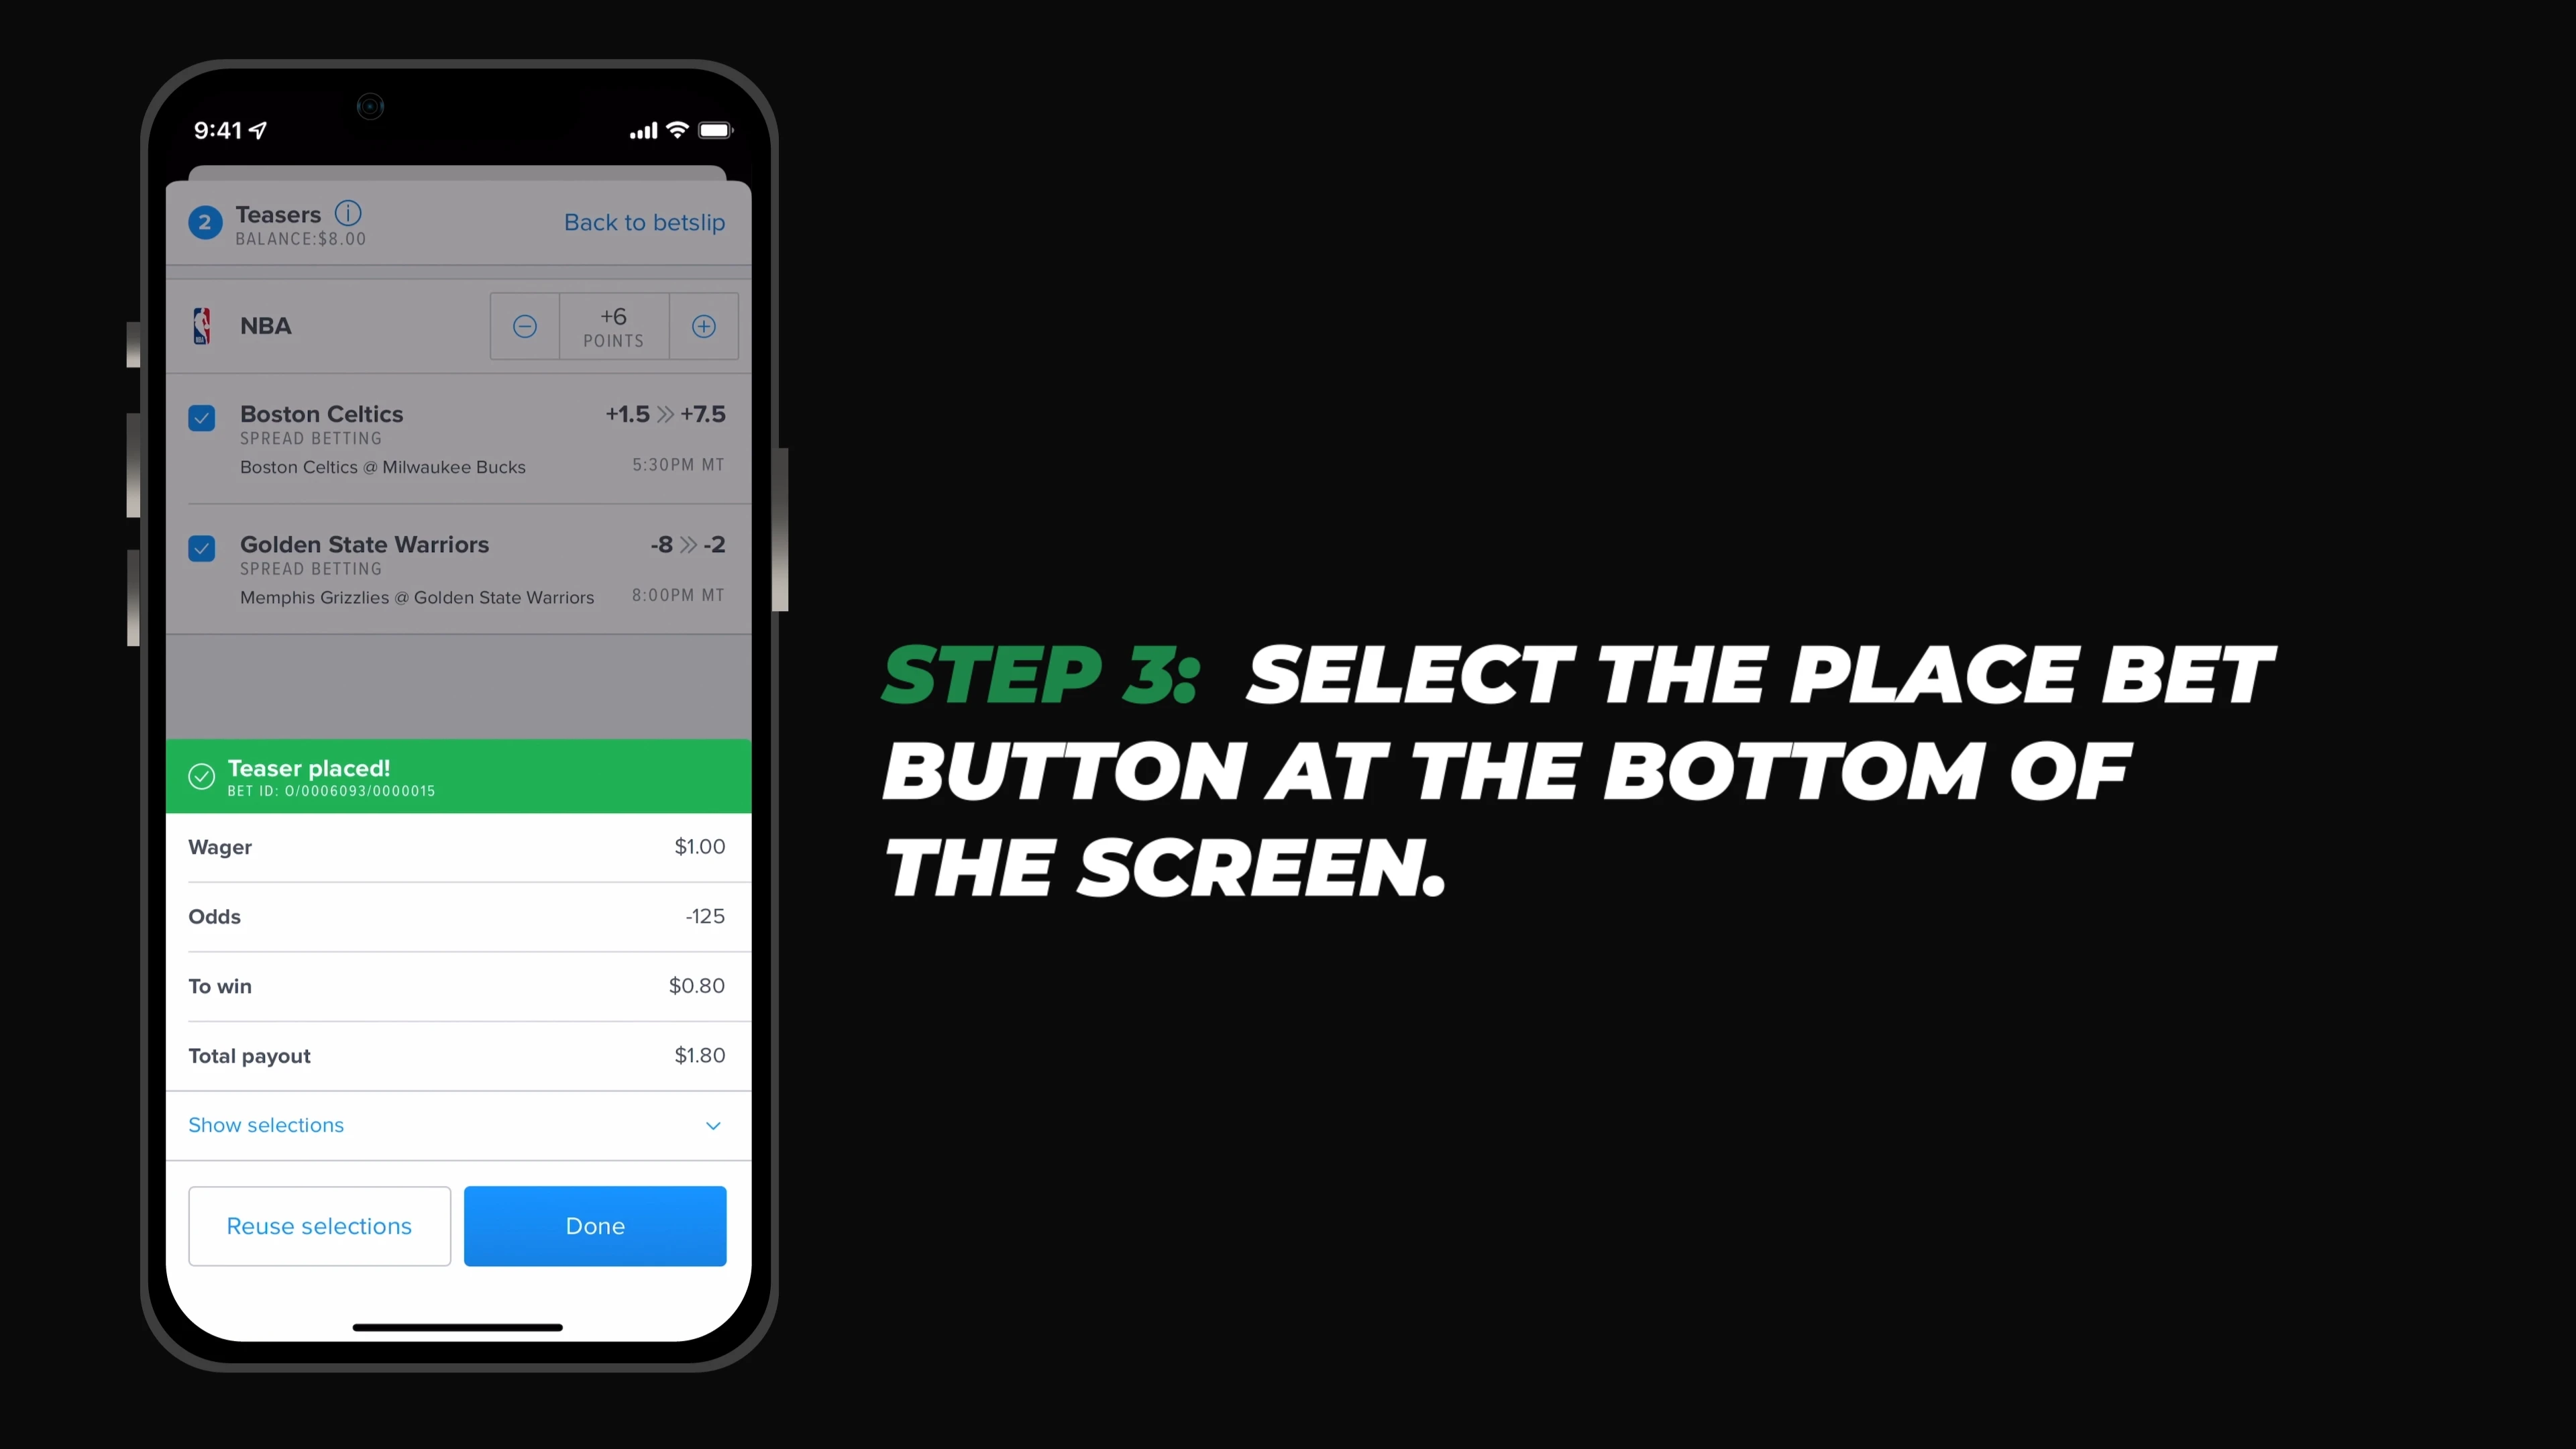Collapse the teaser bet details chevron
This screenshot has height=1449, width=2576.
(x=713, y=1125)
